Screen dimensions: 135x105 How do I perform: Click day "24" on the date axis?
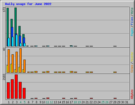[x=99, y=102]
